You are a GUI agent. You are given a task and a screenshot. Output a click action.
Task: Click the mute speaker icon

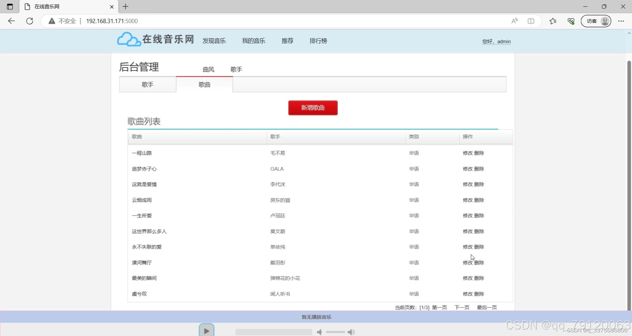(x=319, y=332)
